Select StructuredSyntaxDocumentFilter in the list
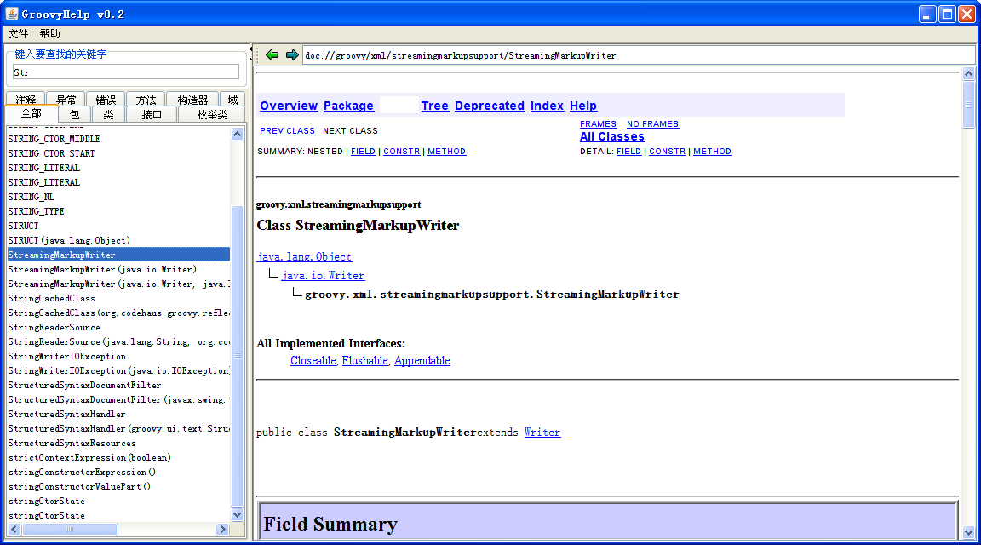The height and width of the screenshot is (545, 981). pyautogui.click(x=118, y=385)
